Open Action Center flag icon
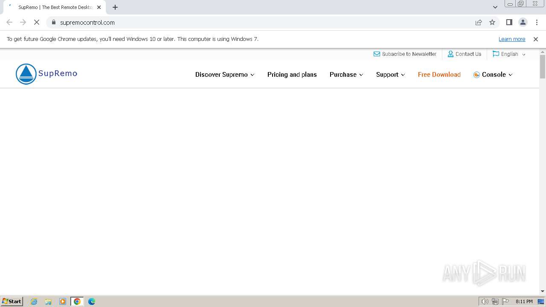 tap(505, 301)
